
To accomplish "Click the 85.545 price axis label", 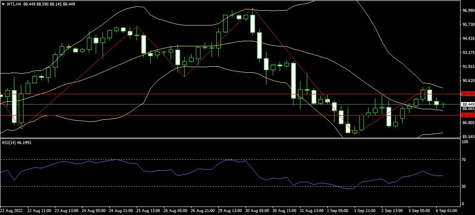I will point(468,137).
